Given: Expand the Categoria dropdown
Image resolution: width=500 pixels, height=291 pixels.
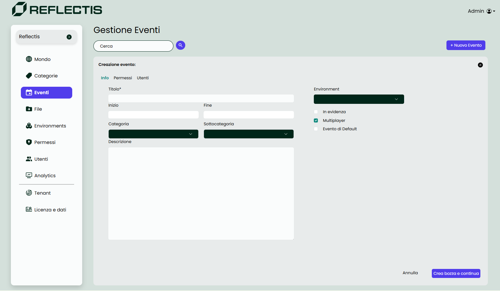Looking at the screenshot, I should (x=153, y=134).
